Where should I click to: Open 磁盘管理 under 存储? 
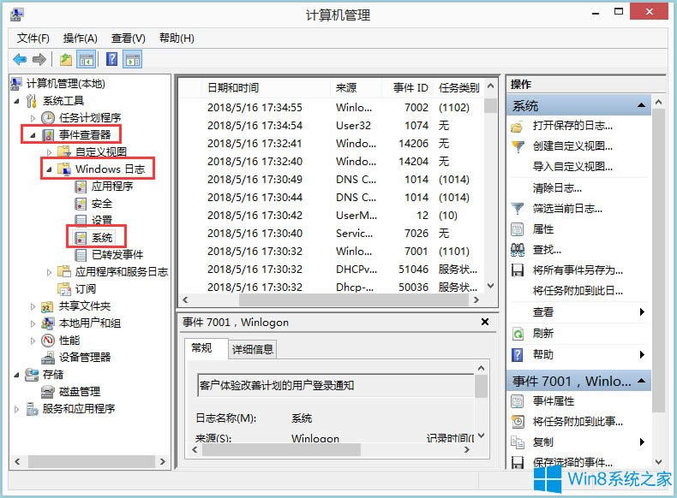pos(79,391)
